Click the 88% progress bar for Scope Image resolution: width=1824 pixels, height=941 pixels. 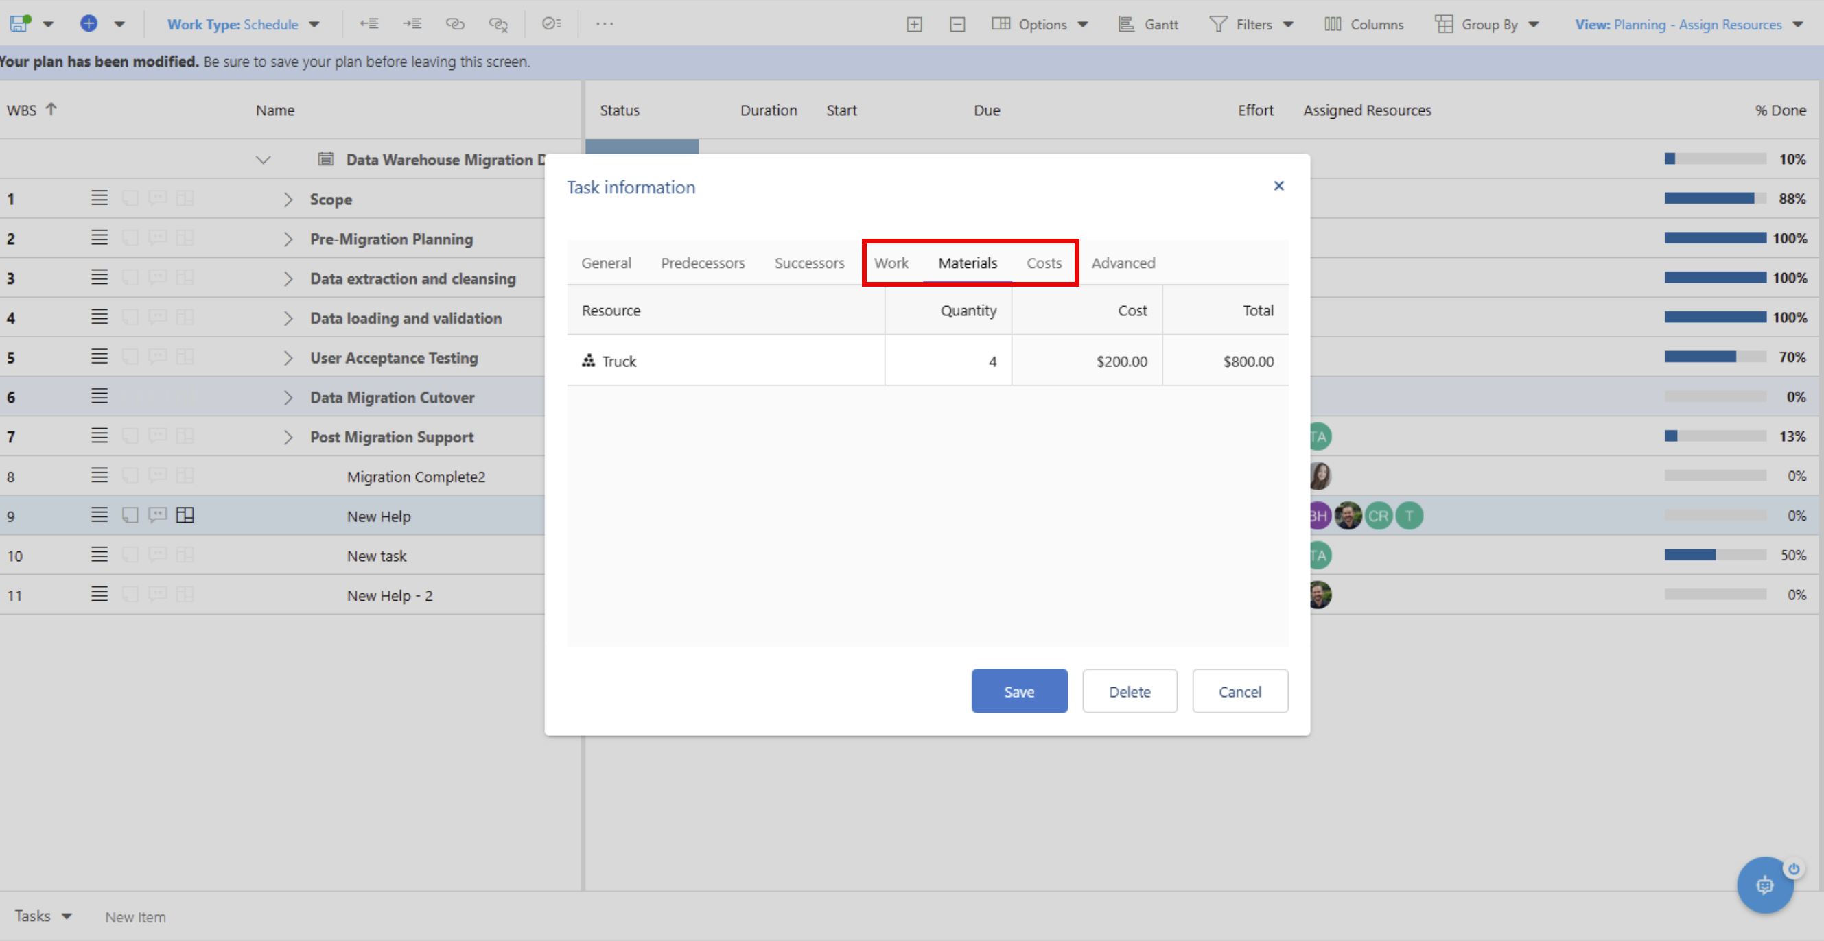click(1715, 199)
